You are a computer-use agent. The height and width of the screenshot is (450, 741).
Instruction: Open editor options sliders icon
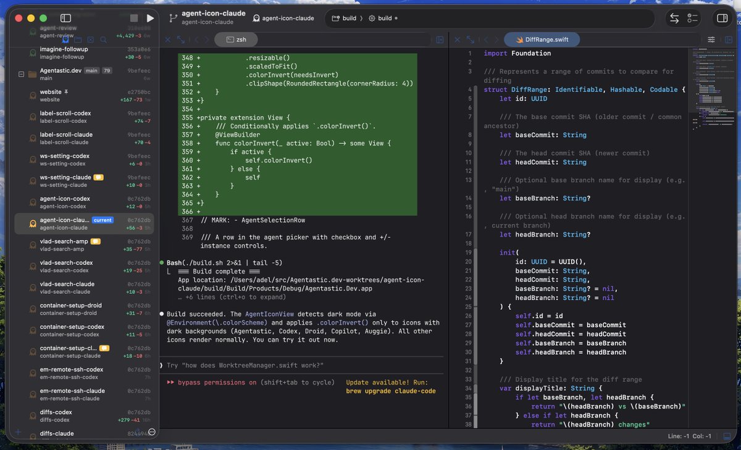point(711,40)
